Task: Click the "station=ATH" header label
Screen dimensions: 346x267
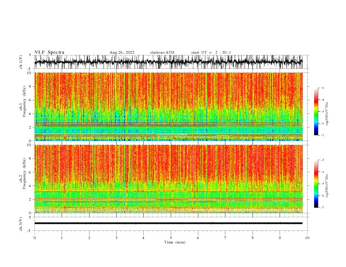Action: click(162, 52)
